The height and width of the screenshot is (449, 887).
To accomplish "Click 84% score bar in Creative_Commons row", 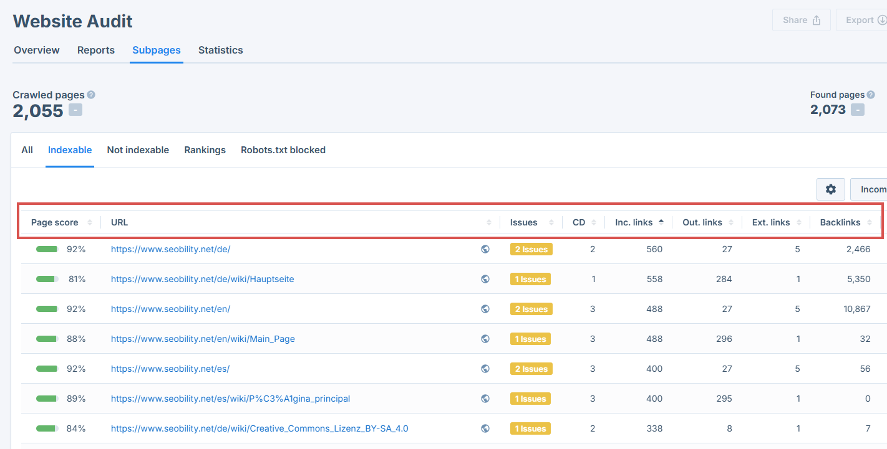I will click(x=47, y=428).
